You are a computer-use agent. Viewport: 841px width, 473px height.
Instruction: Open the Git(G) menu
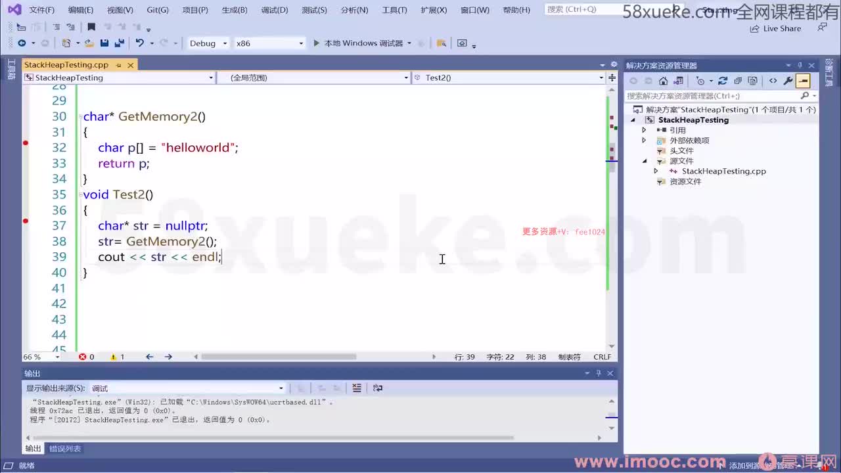pyautogui.click(x=158, y=10)
